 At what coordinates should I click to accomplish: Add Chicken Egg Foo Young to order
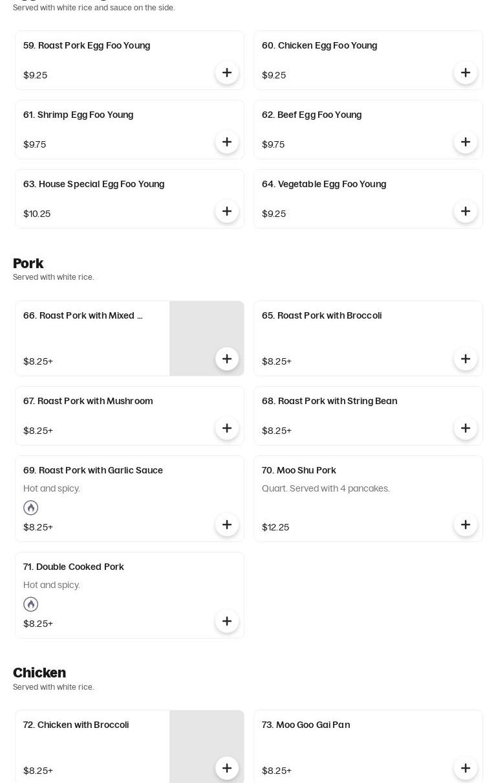(466, 73)
